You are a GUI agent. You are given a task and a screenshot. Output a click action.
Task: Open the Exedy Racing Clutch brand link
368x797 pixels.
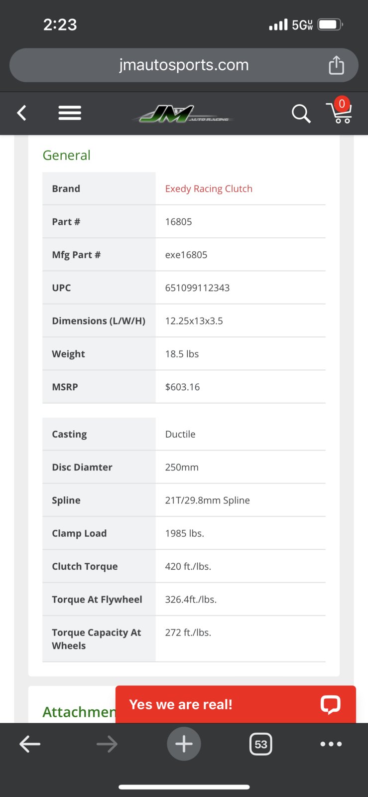(209, 189)
